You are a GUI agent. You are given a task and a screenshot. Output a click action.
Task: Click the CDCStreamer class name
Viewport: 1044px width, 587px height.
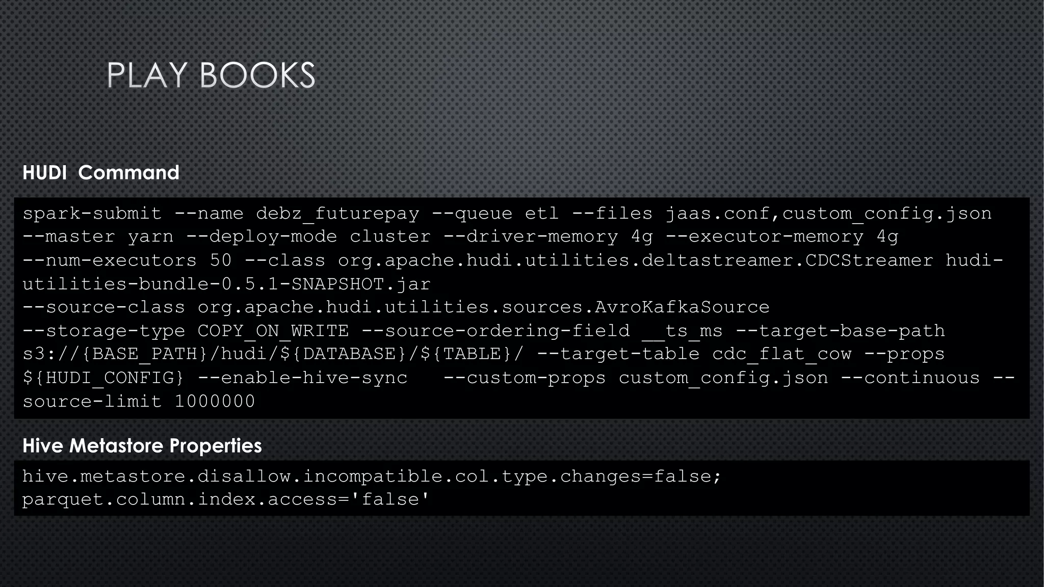coord(869,260)
